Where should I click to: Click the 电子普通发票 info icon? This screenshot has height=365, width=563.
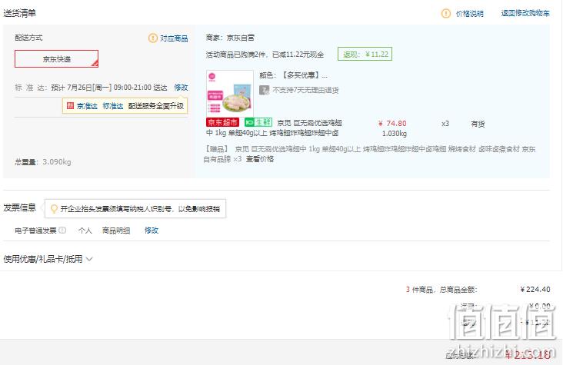(x=62, y=230)
